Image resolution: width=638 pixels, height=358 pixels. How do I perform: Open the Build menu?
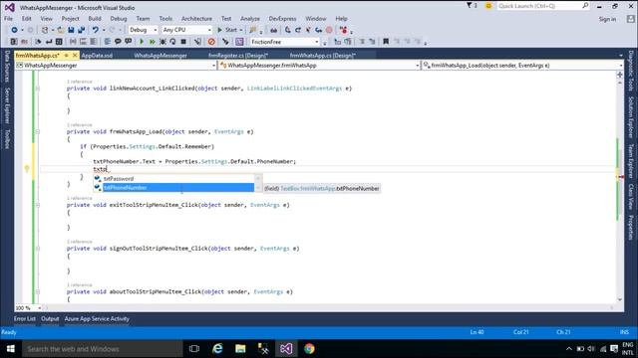pos(95,19)
